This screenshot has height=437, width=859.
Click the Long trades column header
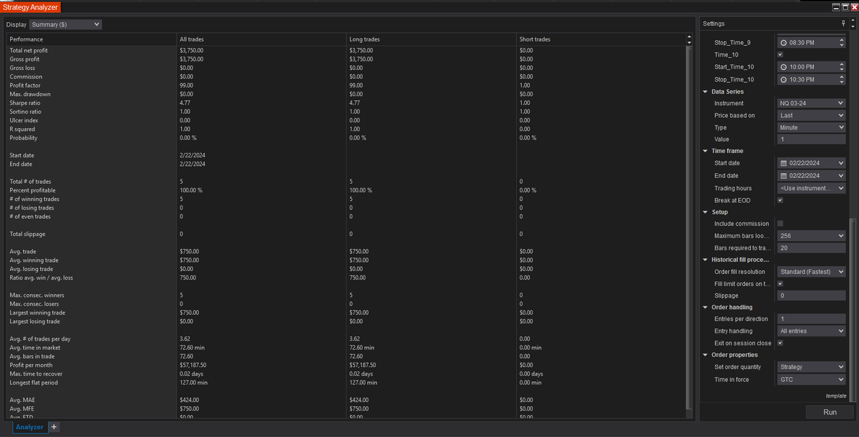pyautogui.click(x=431, y=39)
